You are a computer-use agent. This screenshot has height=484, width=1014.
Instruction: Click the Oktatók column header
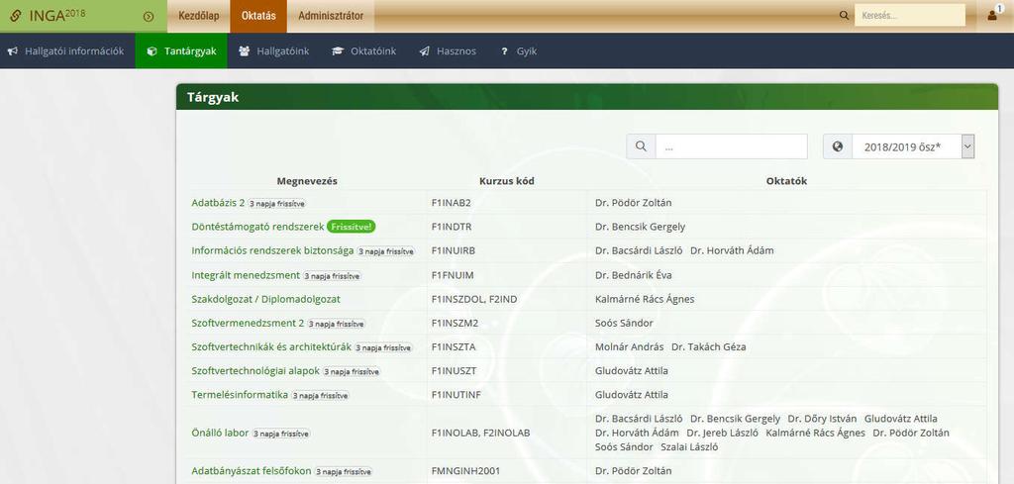click(x=786, y=181)
